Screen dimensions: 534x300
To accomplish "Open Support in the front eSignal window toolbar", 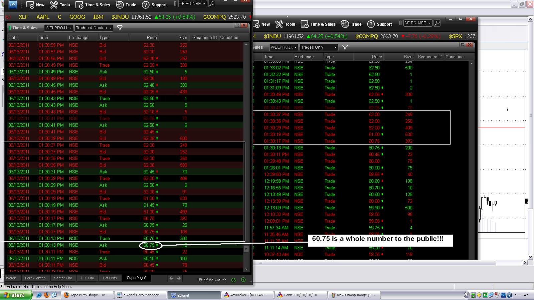I will pyautogui.click(x=154, y=5).
